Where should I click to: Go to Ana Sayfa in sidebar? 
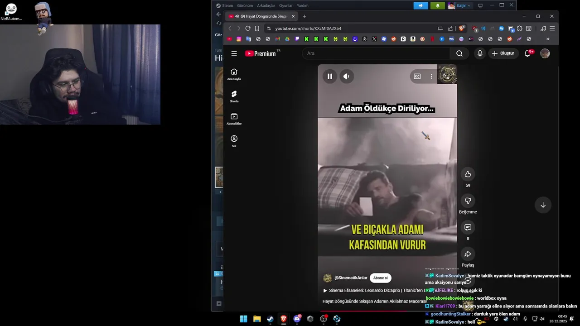(234, 74)
